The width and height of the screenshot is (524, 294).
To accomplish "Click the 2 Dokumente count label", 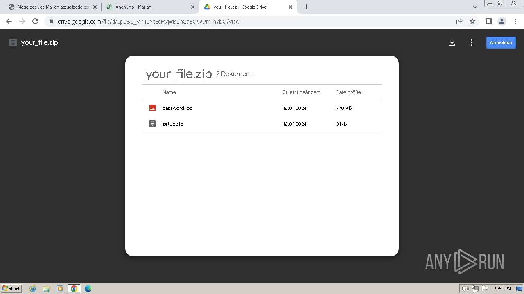I will pyautogui.click(x=236, y=74).
